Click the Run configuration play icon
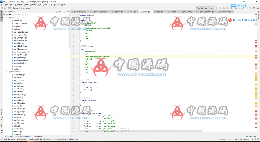 (x=217, y=8)
